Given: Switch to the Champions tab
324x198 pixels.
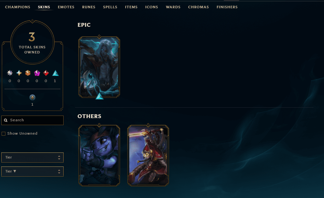Looking at the screenshot, I should pos(17,7).
